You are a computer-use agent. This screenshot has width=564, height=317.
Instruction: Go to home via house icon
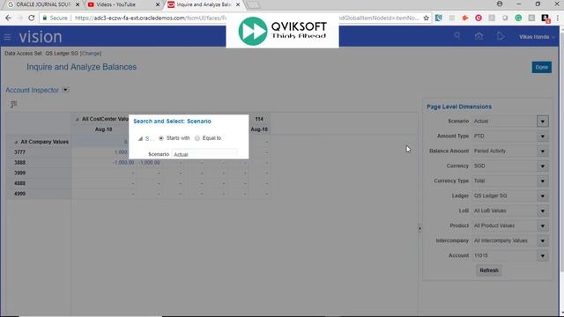pyautogui.click(x=479, y=36)
